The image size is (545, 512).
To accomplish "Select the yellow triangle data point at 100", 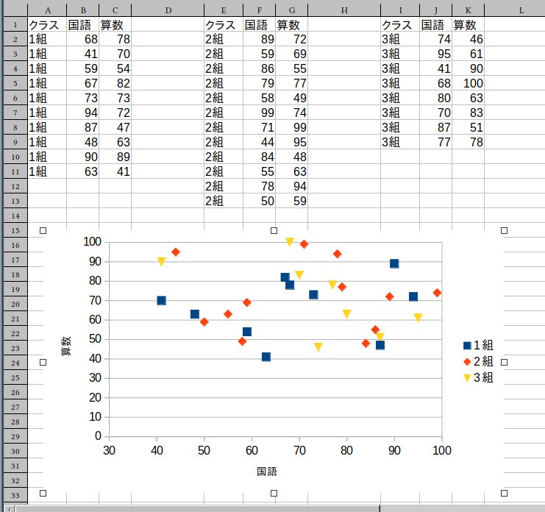I will [x=290, y=242].
